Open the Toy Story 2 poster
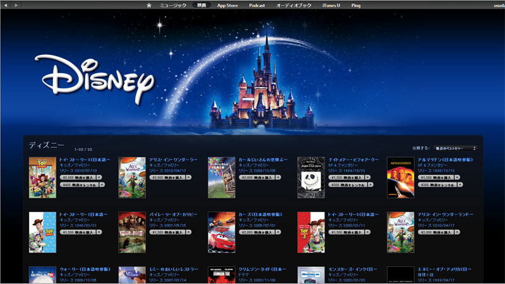Screen dimensions: 505x284 [311, 232]
